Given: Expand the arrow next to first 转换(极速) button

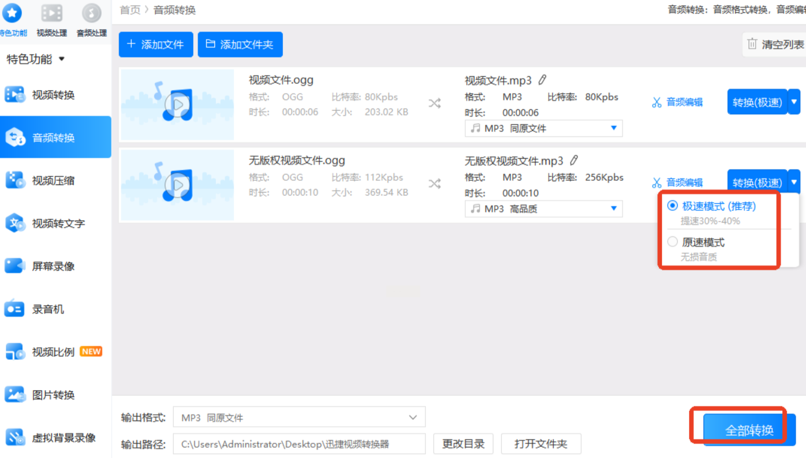Looking at the screenshot, I should point(794,102).
